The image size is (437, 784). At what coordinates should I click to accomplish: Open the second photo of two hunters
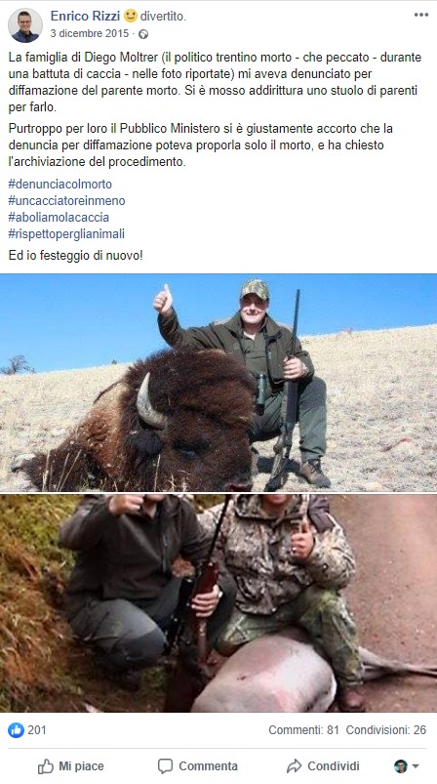point(218,603)
